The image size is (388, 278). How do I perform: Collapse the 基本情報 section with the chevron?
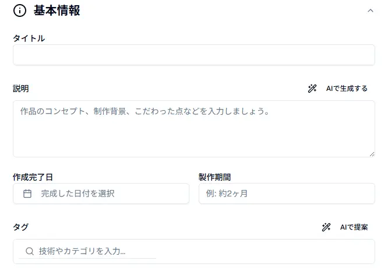tap(371, 10)
